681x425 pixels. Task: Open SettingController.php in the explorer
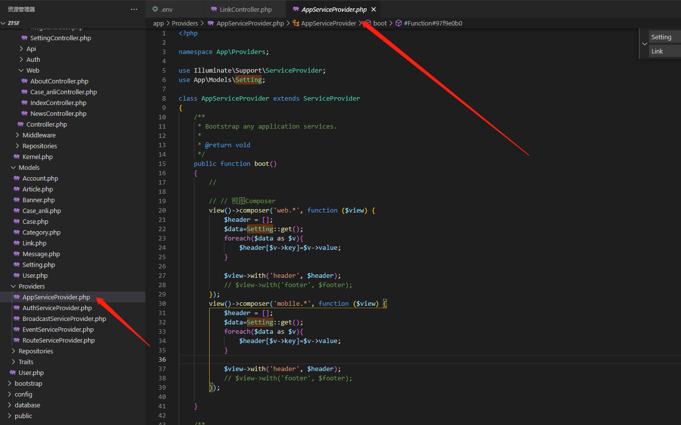(x=60, y=38)
